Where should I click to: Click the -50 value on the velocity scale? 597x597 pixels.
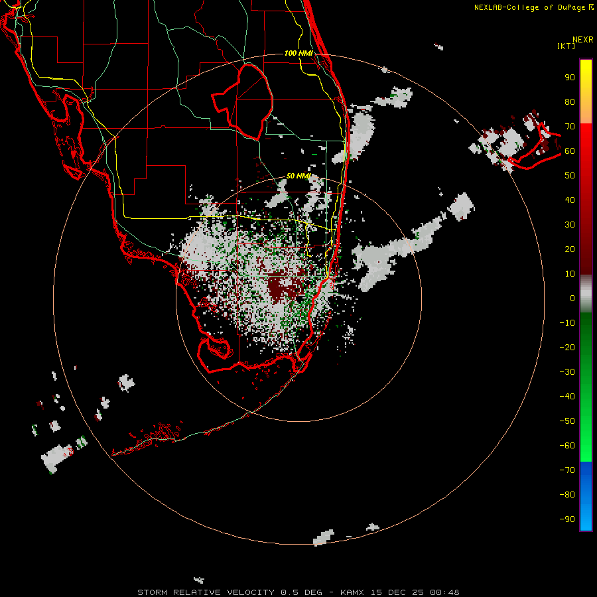(x=567, y=421)
